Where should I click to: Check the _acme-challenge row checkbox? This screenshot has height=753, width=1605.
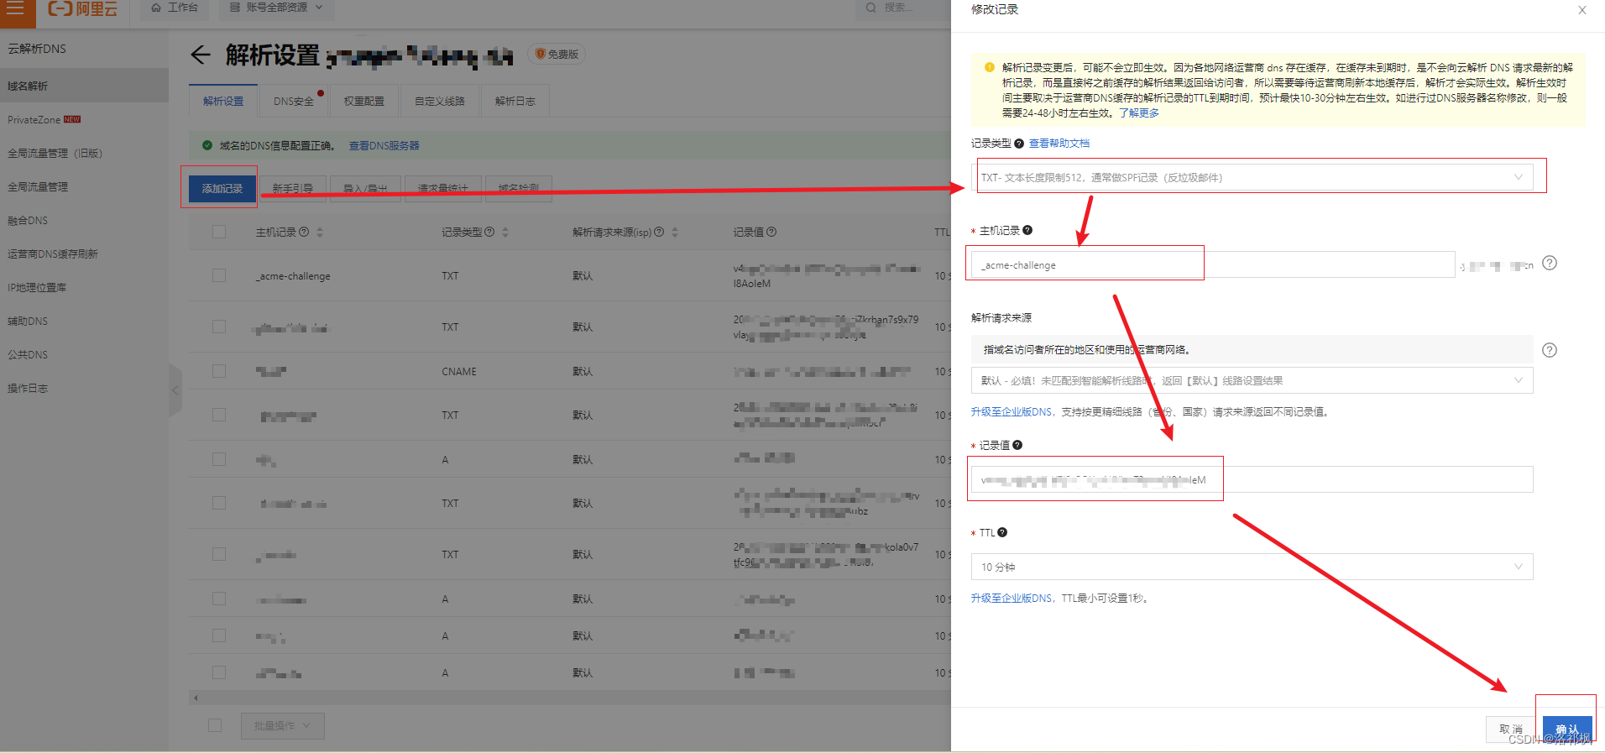(219, 275)
